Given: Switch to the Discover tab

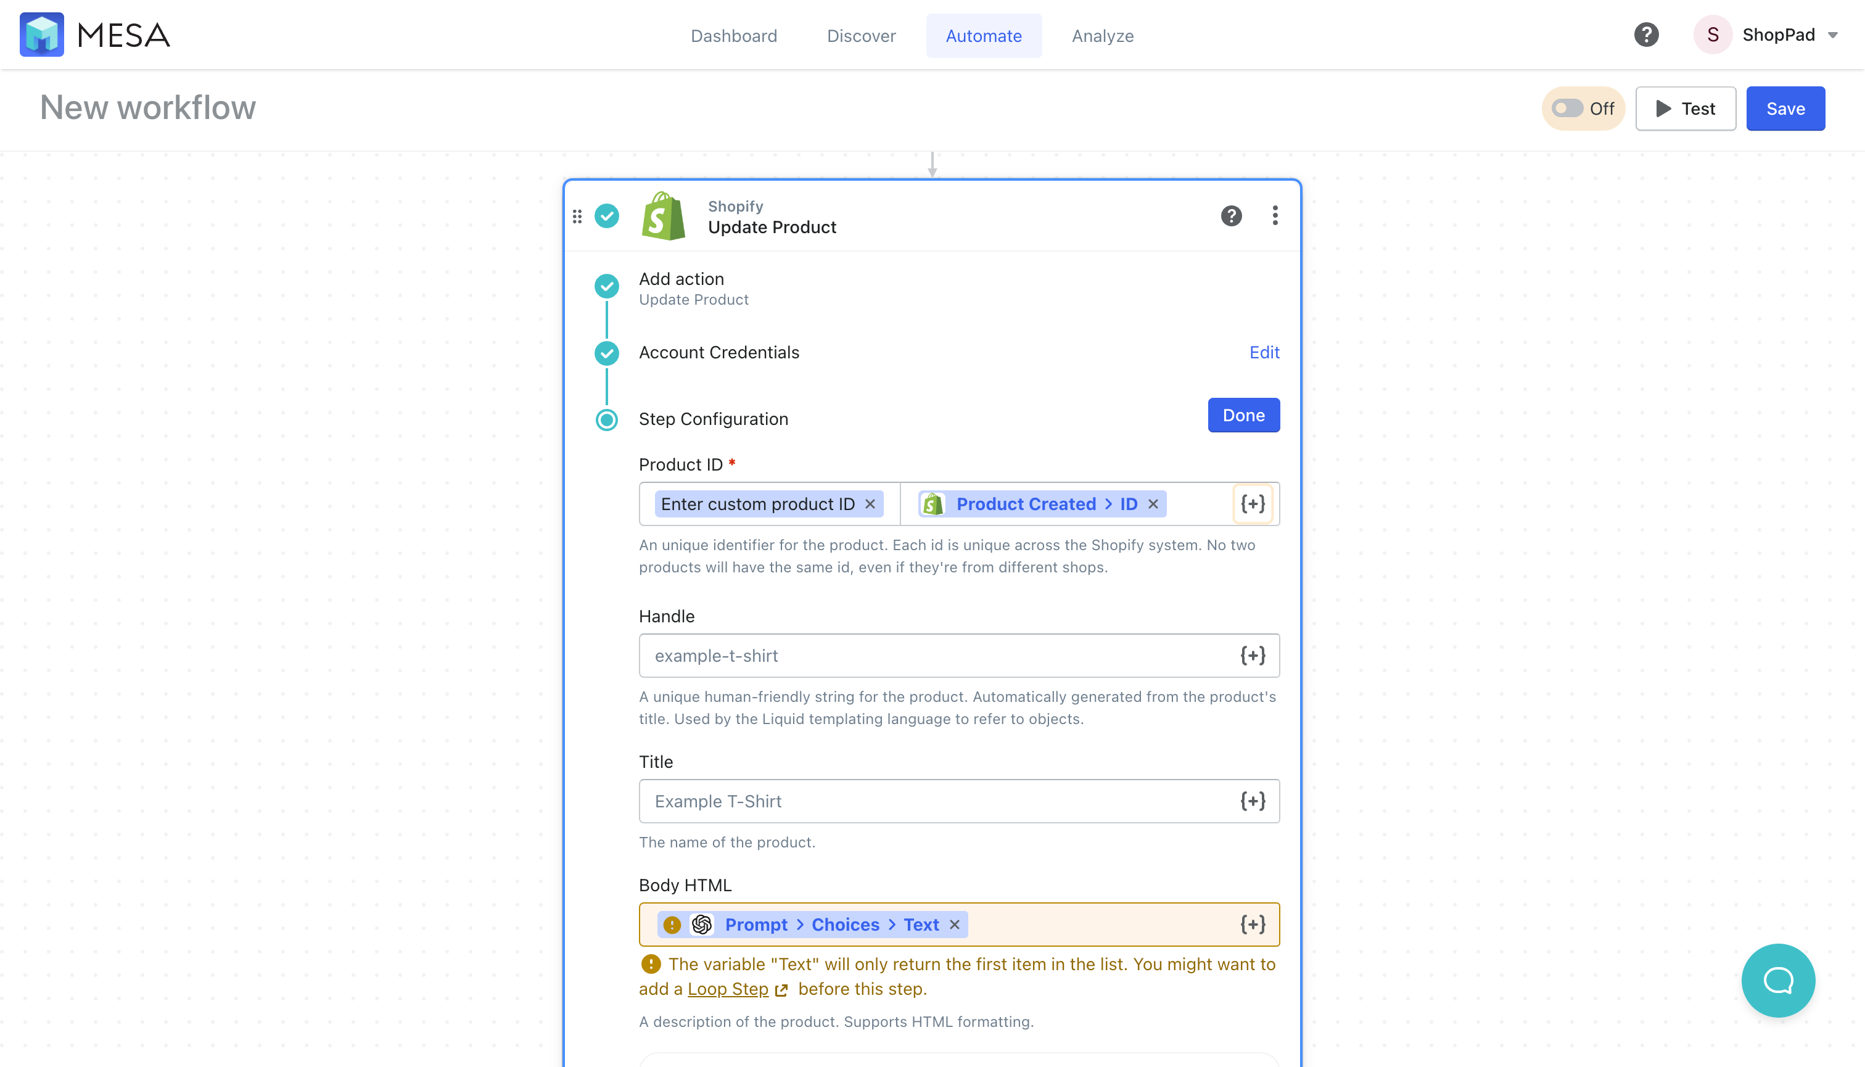Looking at the screenshot, I should (x=861, y=35).
